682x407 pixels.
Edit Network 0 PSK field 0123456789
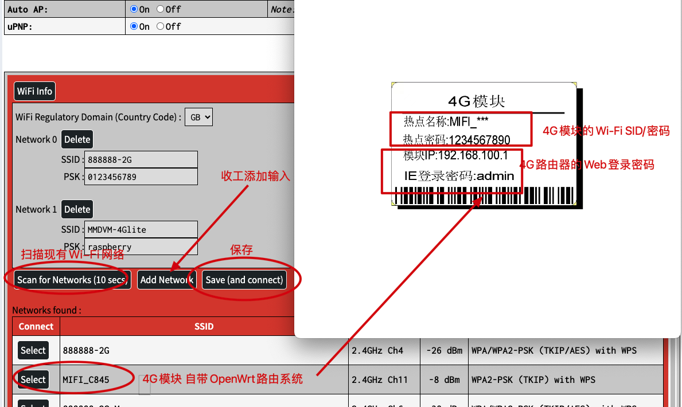(x=141, y=177)
